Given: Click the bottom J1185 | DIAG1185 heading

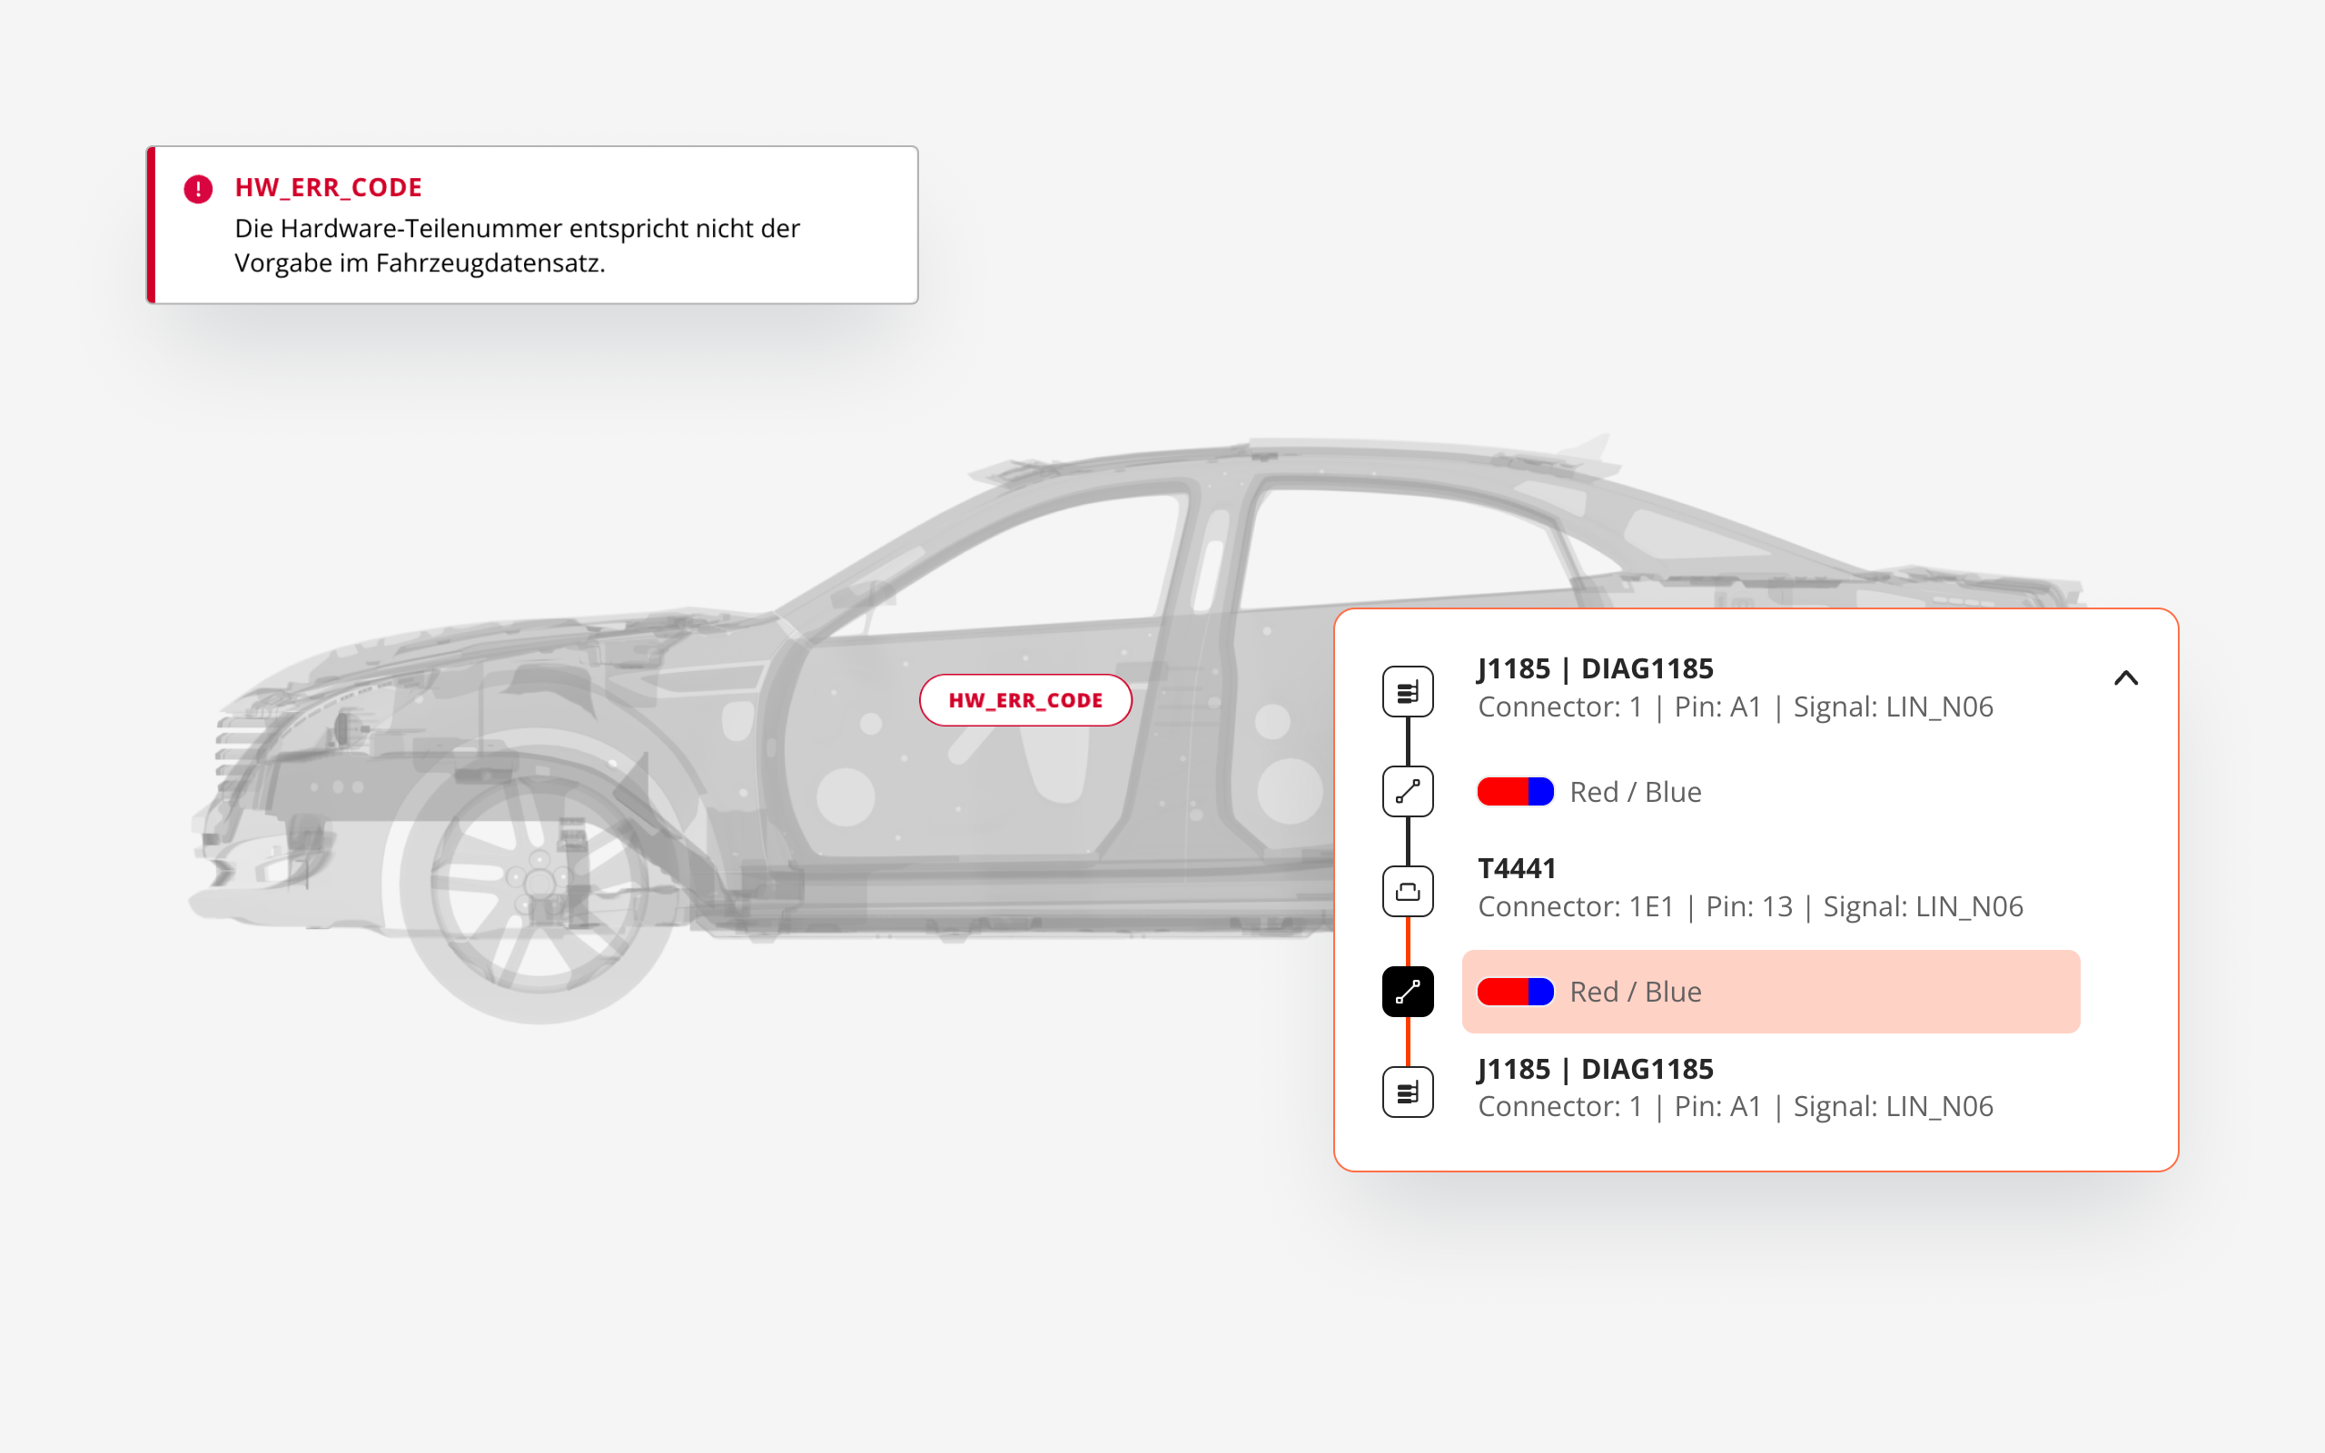Looking at the screenshot, I should pos(1595,1069).
